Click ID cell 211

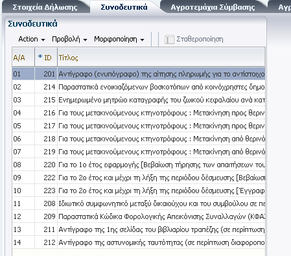pyautogui.click(x=46, y=229)
